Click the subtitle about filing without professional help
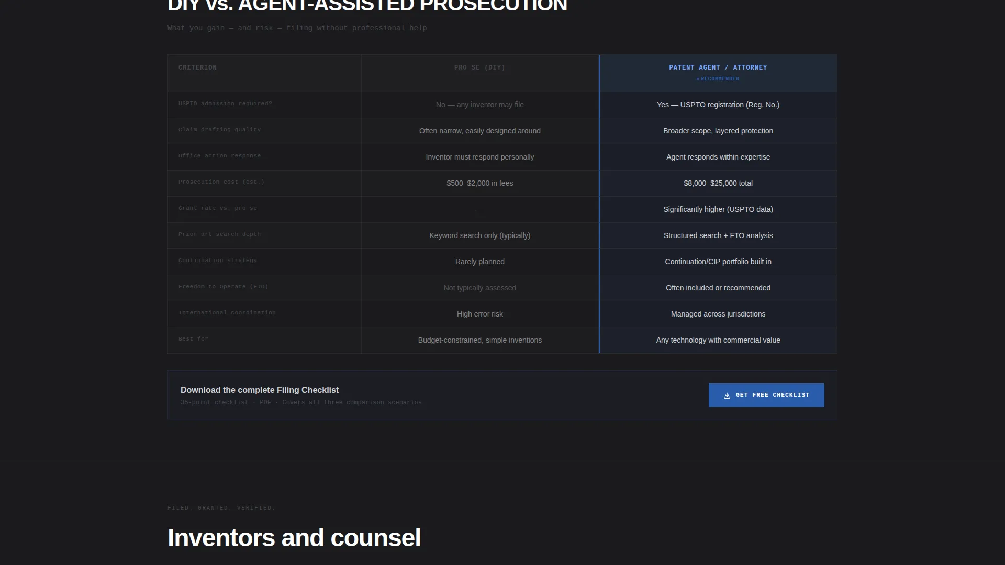Screen dimensions: 1005x565 297,28
